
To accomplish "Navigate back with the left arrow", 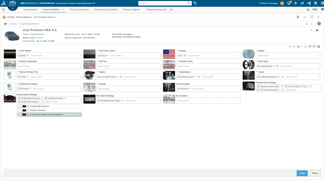I will (x=307, y=24).
